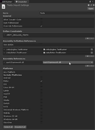Switch to Test Runner tab

pos(7,2)
